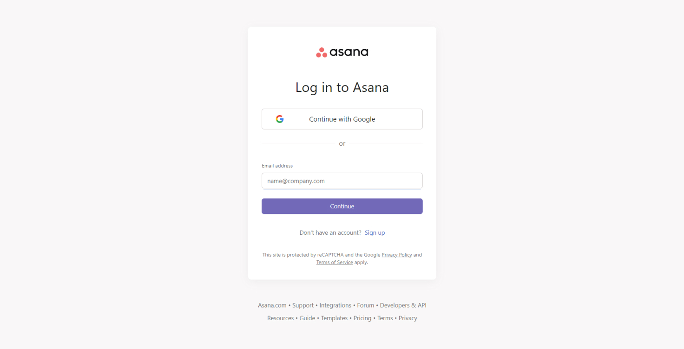The height and width of the screenshot is (349, 684).
Task: Visit the Asana.com footer link
Action: pyautogui.click(x=272, y=305)
